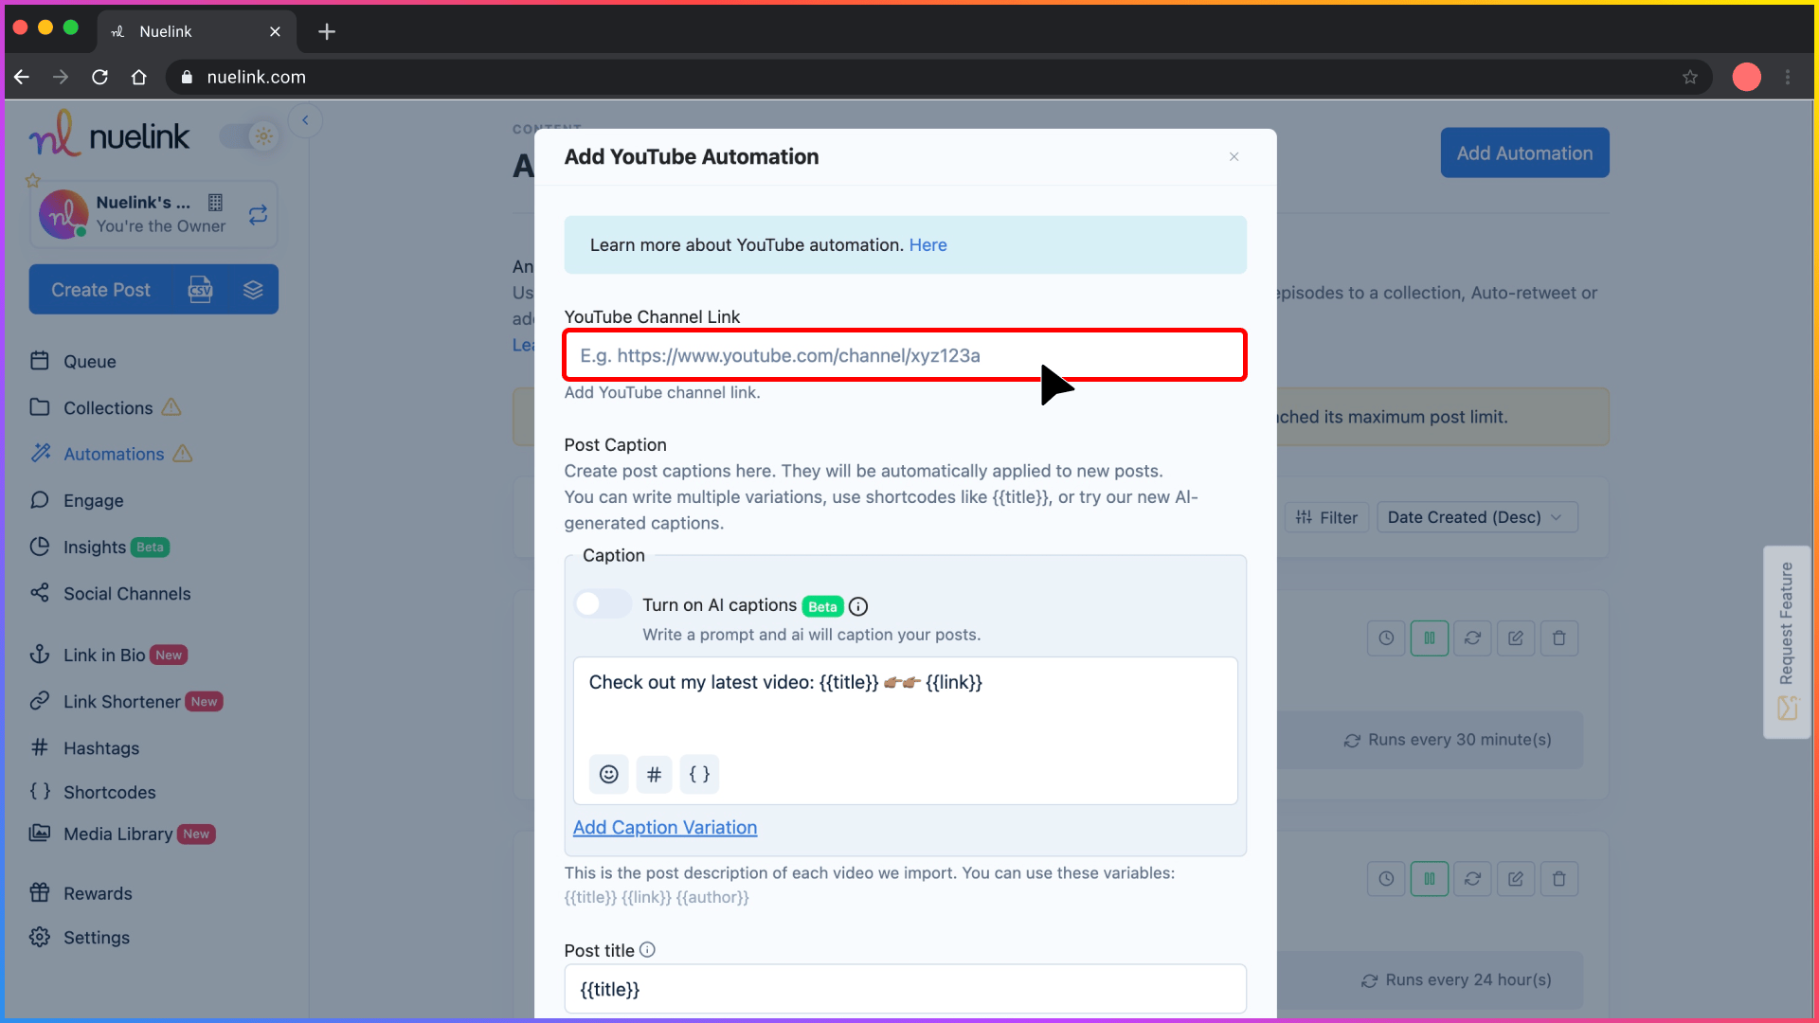Screen dimensions: 1819x1023
Task: Click Add Caption Variation link
Action: click(x=665, y=827)
